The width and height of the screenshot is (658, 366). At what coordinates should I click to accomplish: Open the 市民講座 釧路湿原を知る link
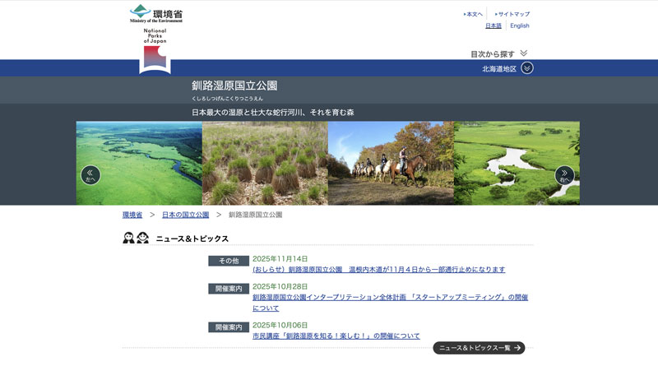point(336,336)
